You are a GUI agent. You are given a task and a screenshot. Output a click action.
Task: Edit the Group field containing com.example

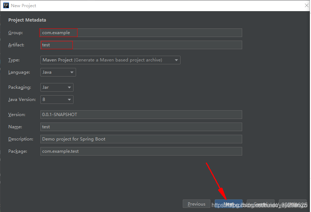click(x=141, y=33)
